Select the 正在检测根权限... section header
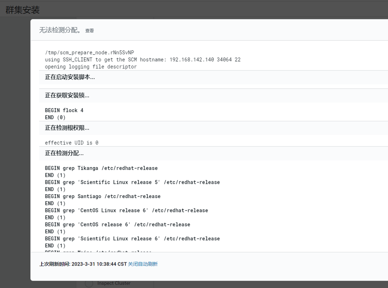This screenshot has width=388, height=288. pos(213,128)
